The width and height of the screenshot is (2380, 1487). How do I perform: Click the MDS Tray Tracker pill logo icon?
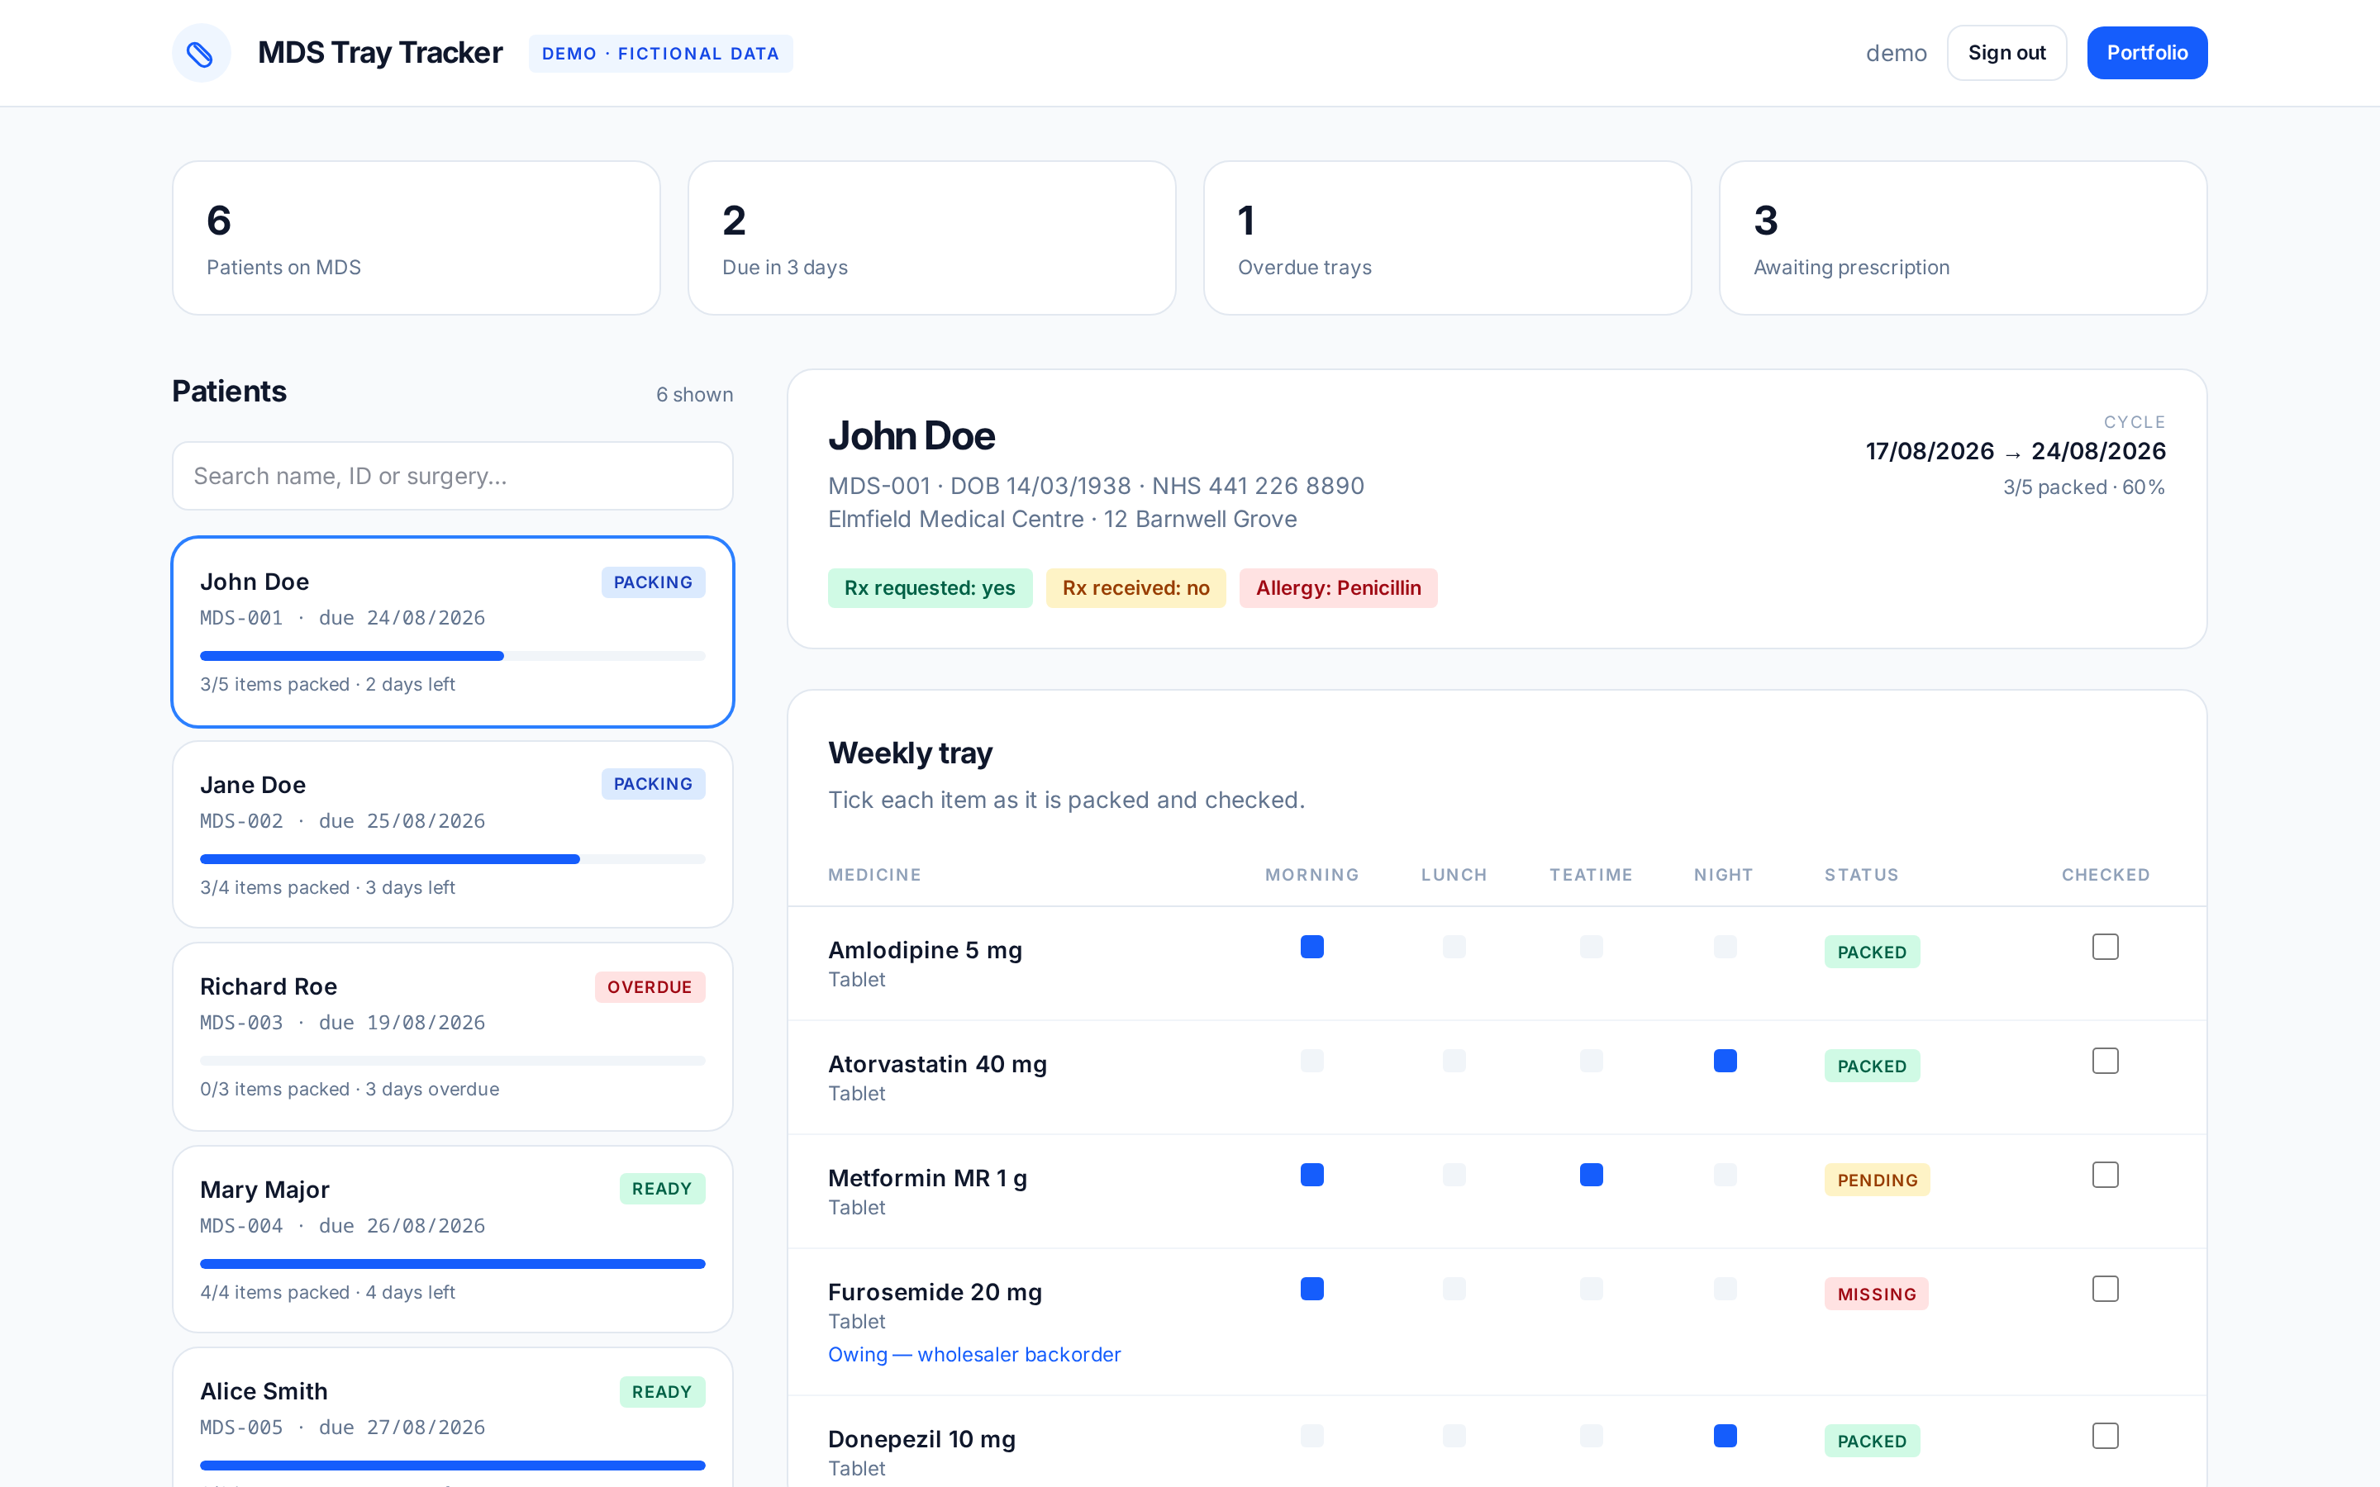click(x=201, y=53)
